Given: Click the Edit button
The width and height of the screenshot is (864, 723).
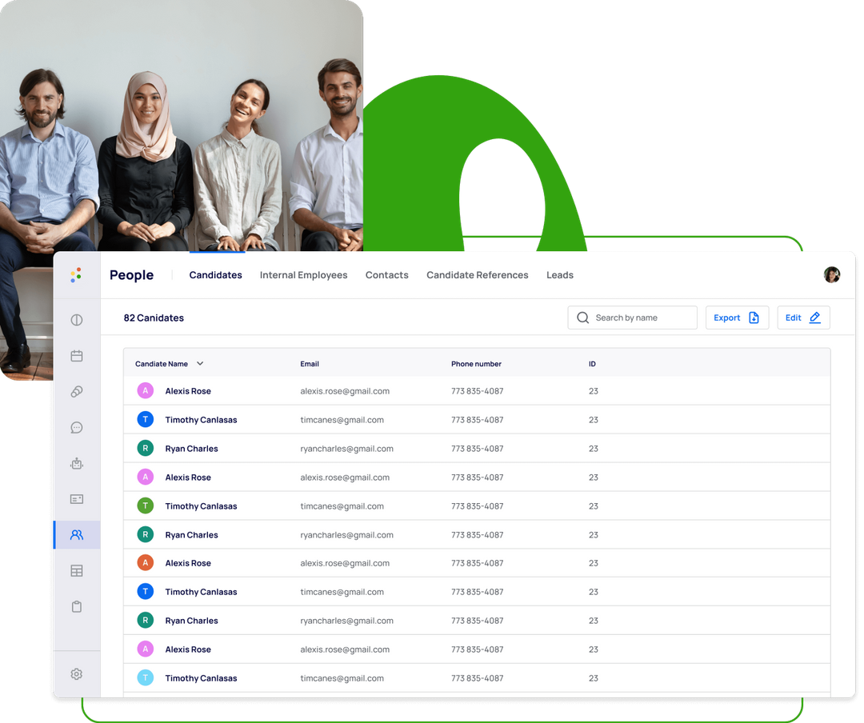Looking at the screenshot, I should coord(802,318).
